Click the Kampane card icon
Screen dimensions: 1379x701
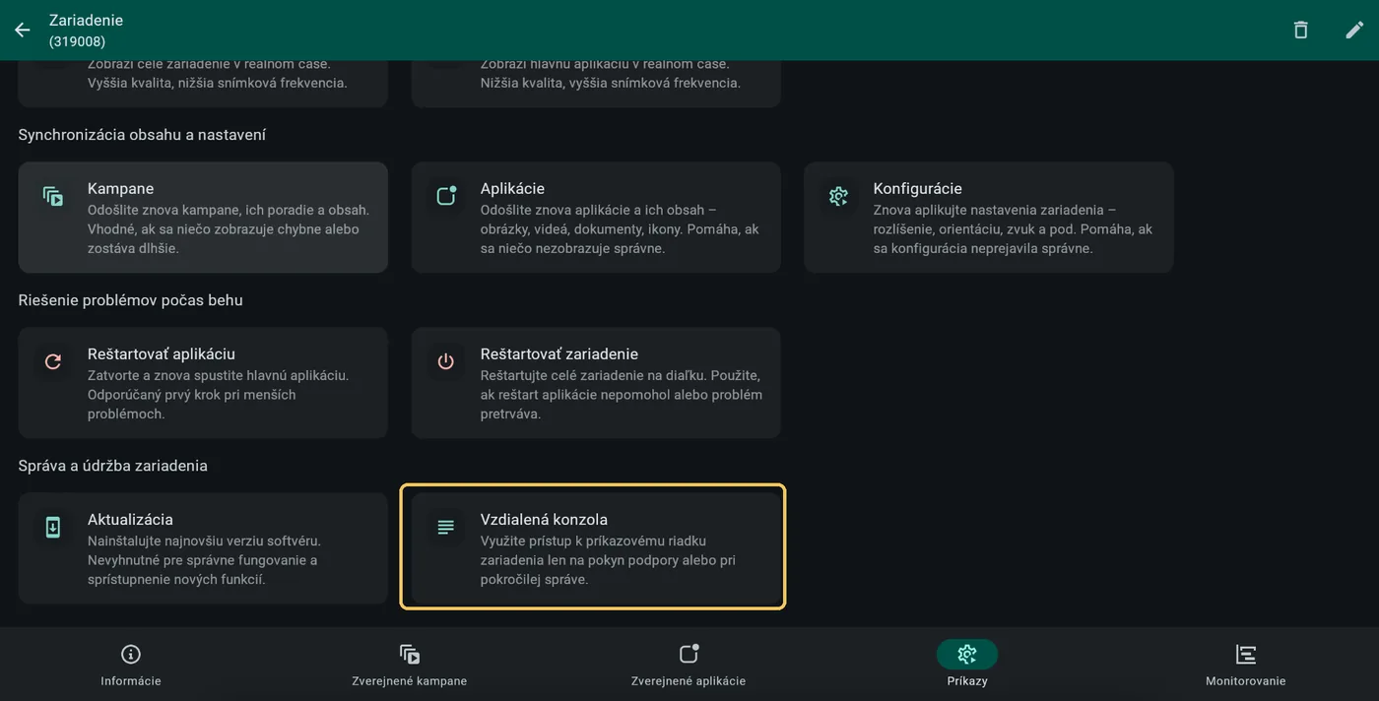tap(53, 196)
